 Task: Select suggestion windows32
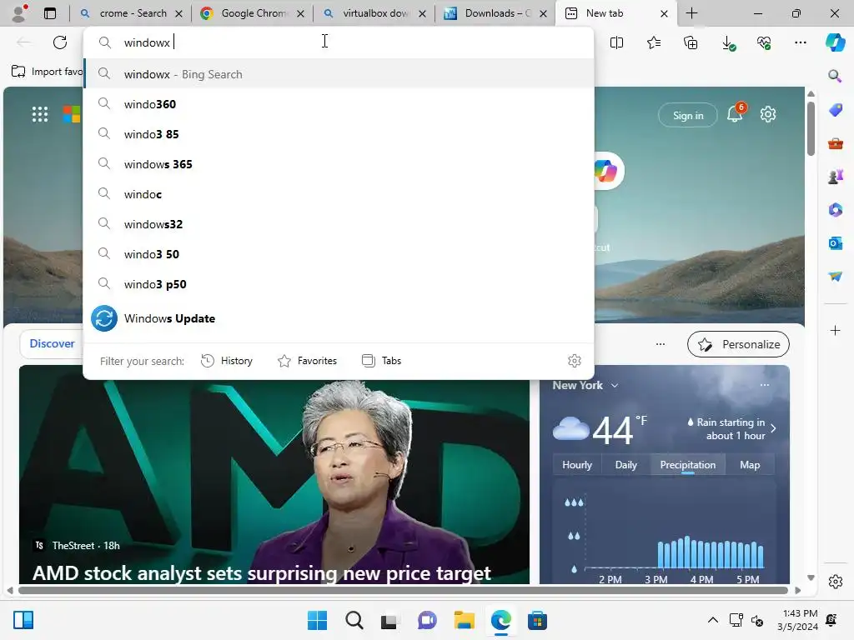pos(339,223)
